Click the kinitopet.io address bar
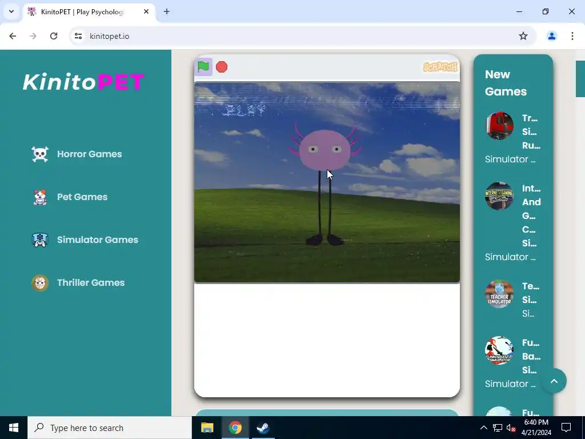The height and width of the screenshot is (439, 585). point(302,36)
